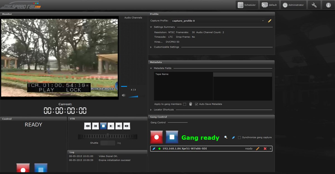Fast forward the VTR

pyautogui.click(x=127, y=126)
